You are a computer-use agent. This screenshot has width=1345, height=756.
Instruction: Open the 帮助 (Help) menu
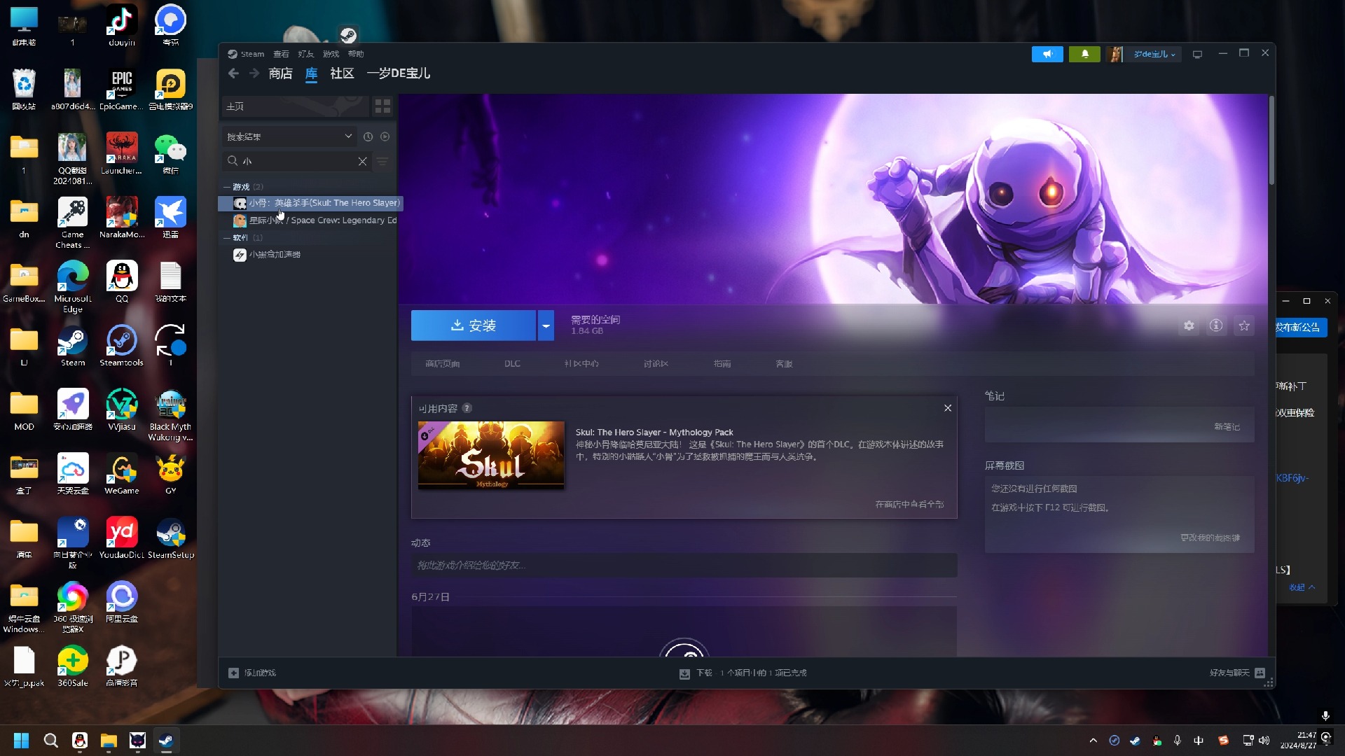pos(356,54)
